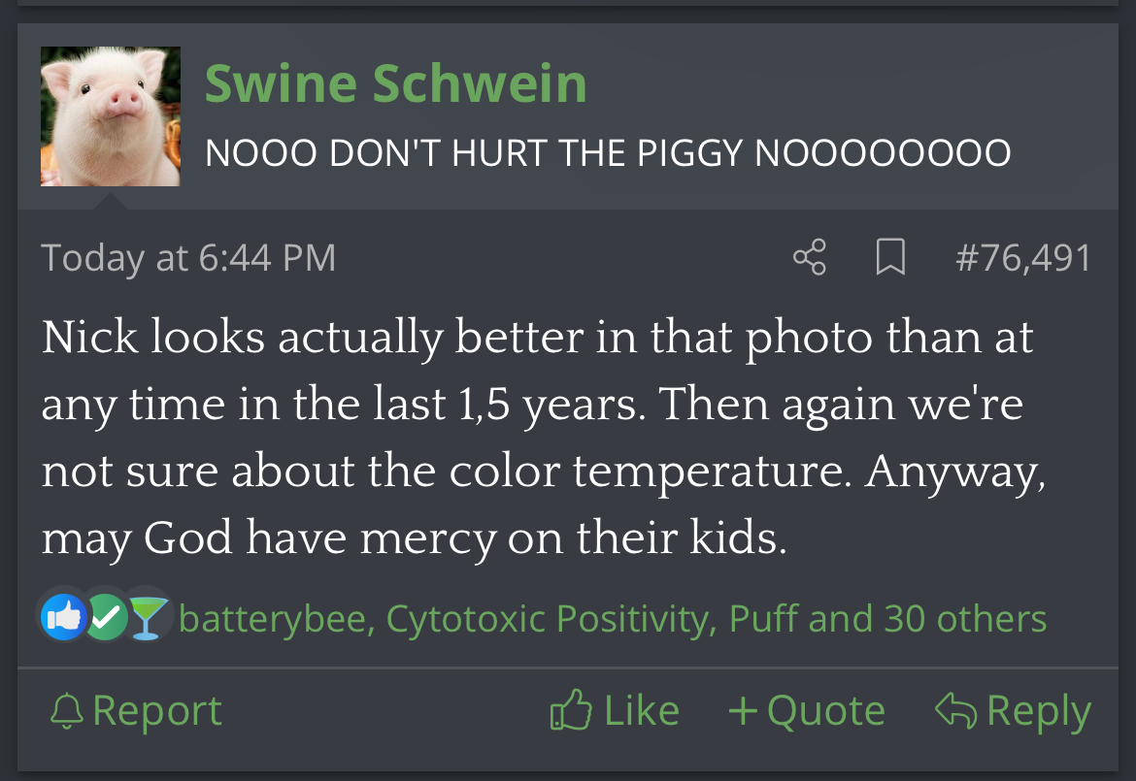The width and height of the screenshot is (1136, 781).
Task: Click the 'Today at 6:44 PM' timestamp
Action: click(188, 258)
